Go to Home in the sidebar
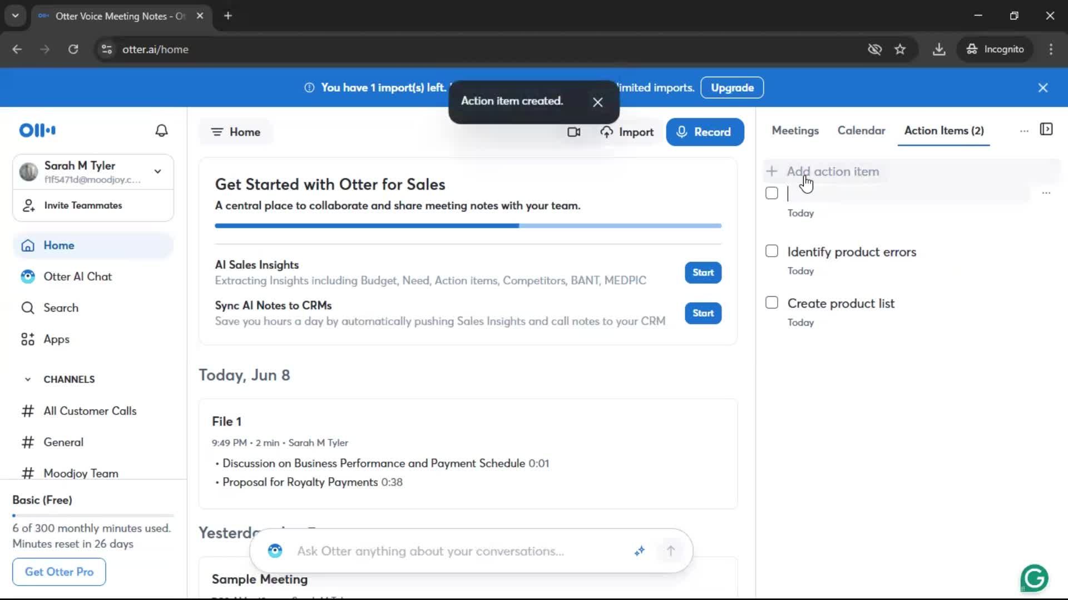This screenshot has height=600, width=1068. (x=93, y=246)
